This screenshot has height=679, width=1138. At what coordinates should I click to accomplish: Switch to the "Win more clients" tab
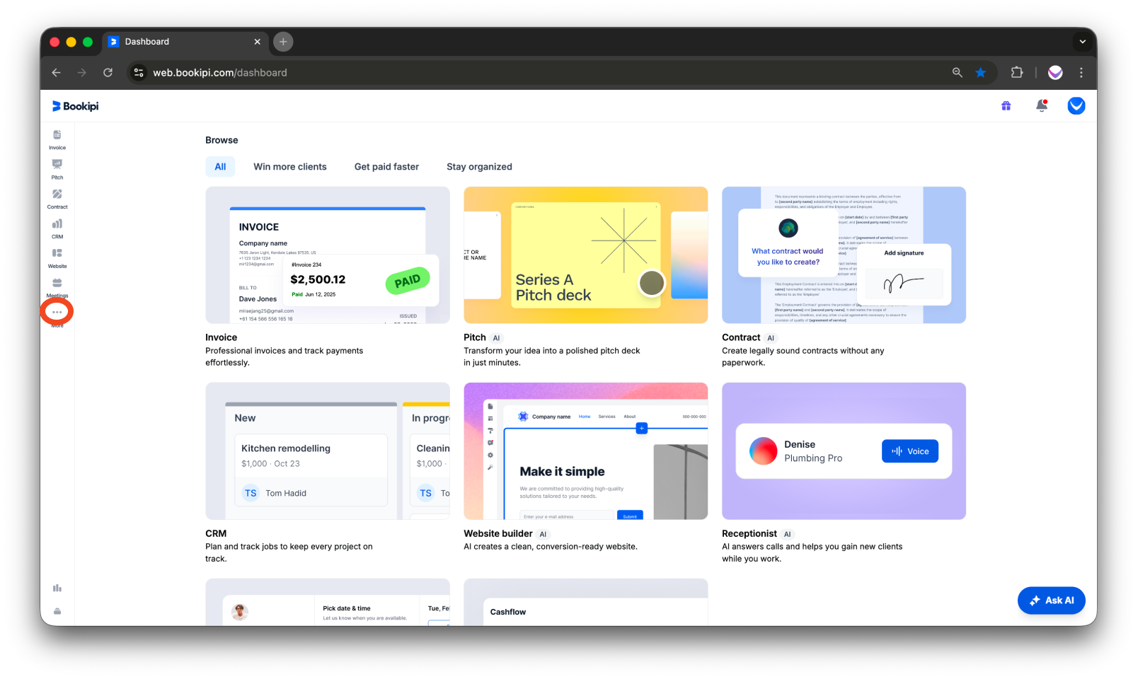pyautogui.click(x=289, y=166)
